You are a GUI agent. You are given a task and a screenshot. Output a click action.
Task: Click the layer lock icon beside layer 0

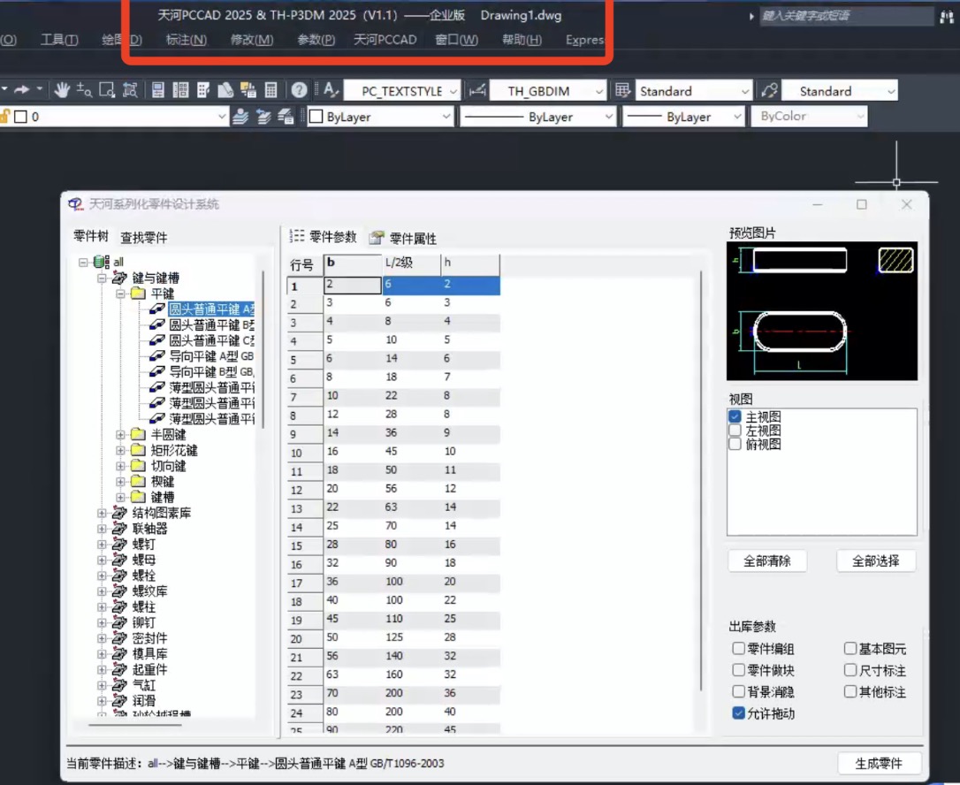tap(5, 116)
